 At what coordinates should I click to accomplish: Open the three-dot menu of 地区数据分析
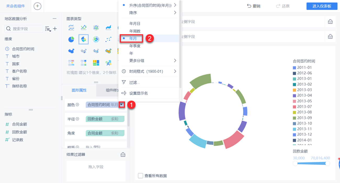pyautogui.click(x=54, y=19)
